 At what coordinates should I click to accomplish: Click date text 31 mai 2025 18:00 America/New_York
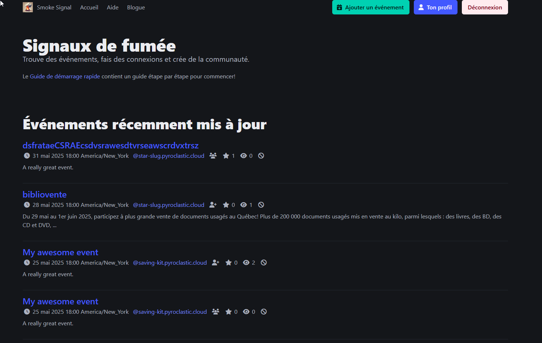tap(81, 156)
